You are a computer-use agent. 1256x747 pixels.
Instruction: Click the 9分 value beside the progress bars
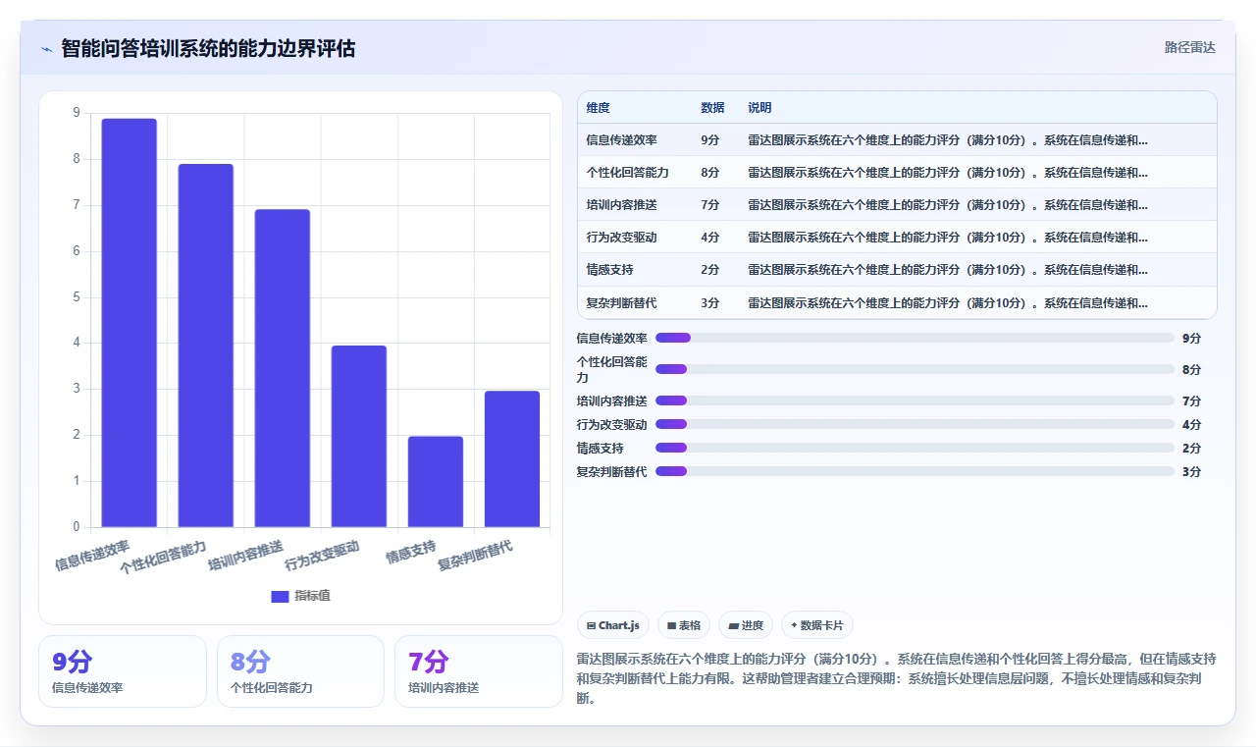(1191, 338)
